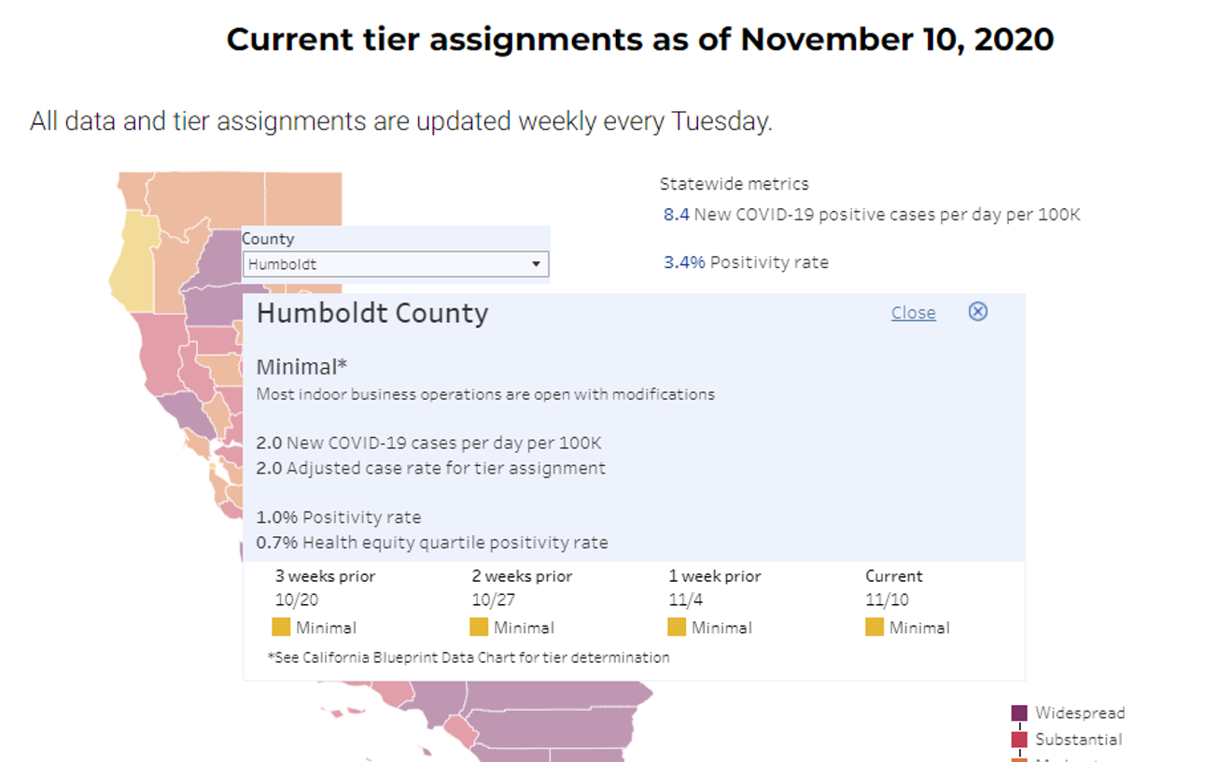Select the Widespread legend label
Image resolution: width=1232 pixels, height=762 pixels.
(1080, 713)
